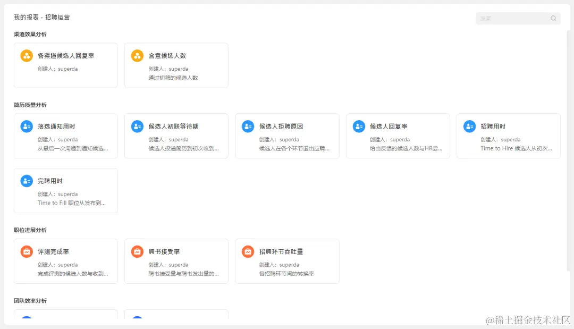Open the 候选人回复率 report

point(398,136)
